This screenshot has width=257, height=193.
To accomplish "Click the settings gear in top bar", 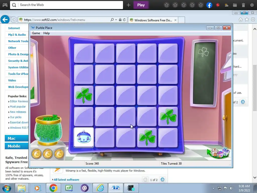I will pos(252,5).
